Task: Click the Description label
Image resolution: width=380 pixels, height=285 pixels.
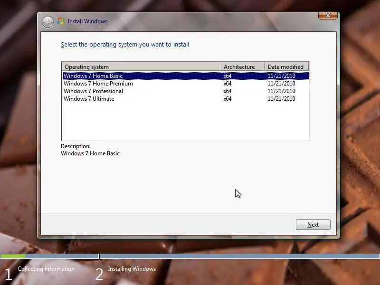Action: [76, 146]
